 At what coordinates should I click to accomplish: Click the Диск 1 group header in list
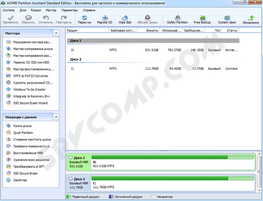(153, 41)
